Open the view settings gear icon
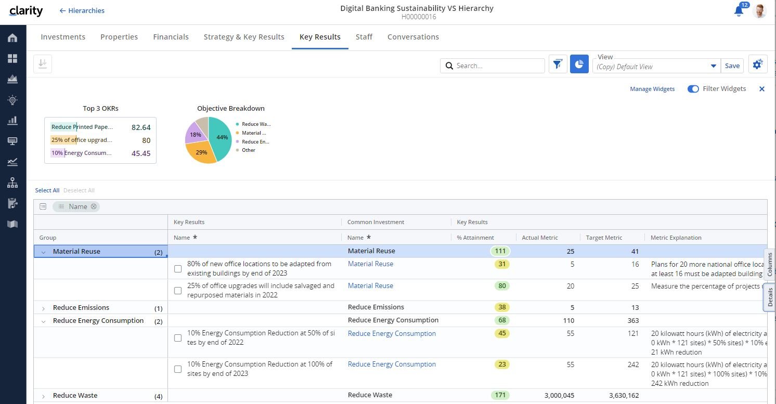776x404 pixels. (757, 64)
